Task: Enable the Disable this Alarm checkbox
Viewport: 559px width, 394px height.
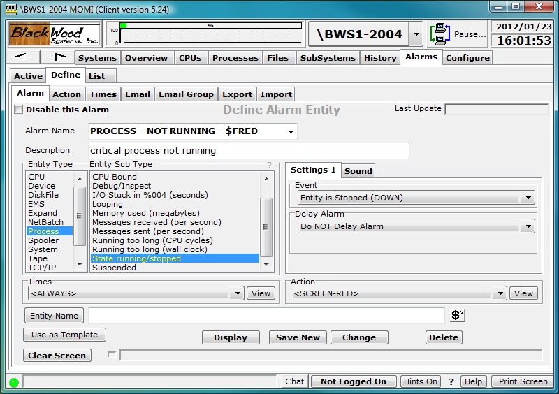Action: pos(19,110)
